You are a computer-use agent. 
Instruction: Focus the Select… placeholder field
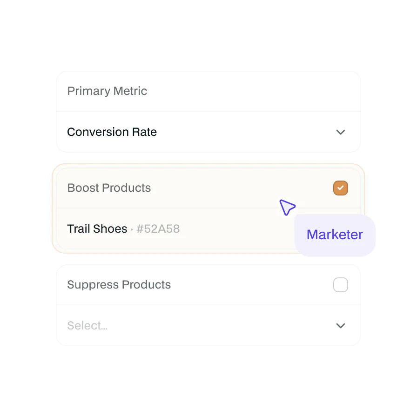tap(87, 326)
